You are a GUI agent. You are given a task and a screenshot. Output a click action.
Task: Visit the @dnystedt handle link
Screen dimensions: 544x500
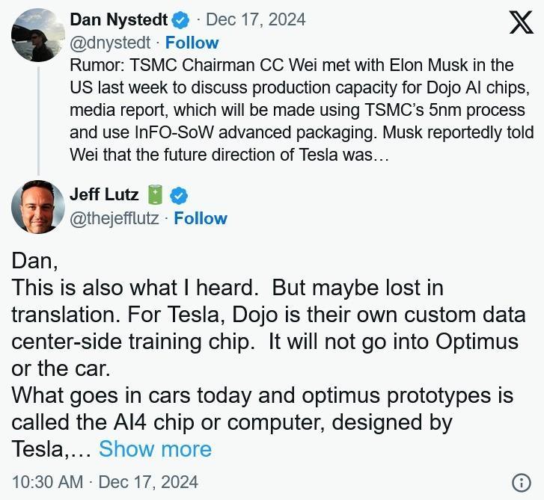pyautogui.click(x=110, y=43)
